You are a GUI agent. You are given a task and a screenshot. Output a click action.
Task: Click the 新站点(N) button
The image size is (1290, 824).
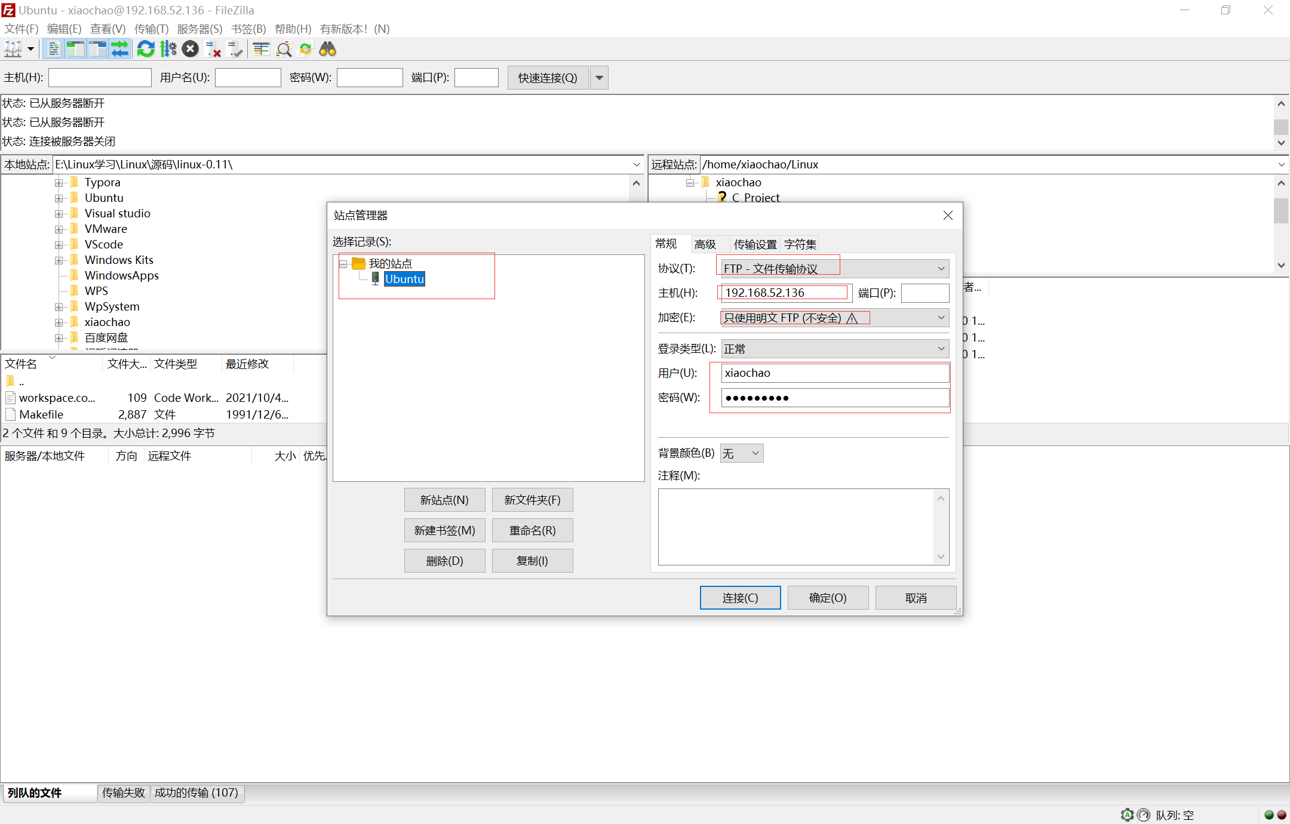point(444,500)
